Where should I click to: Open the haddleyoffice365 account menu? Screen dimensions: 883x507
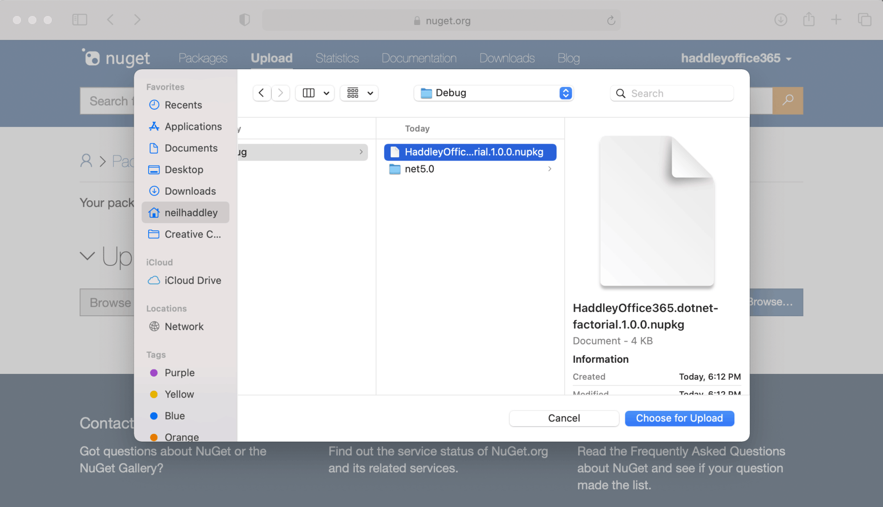(x=736, y=58)
